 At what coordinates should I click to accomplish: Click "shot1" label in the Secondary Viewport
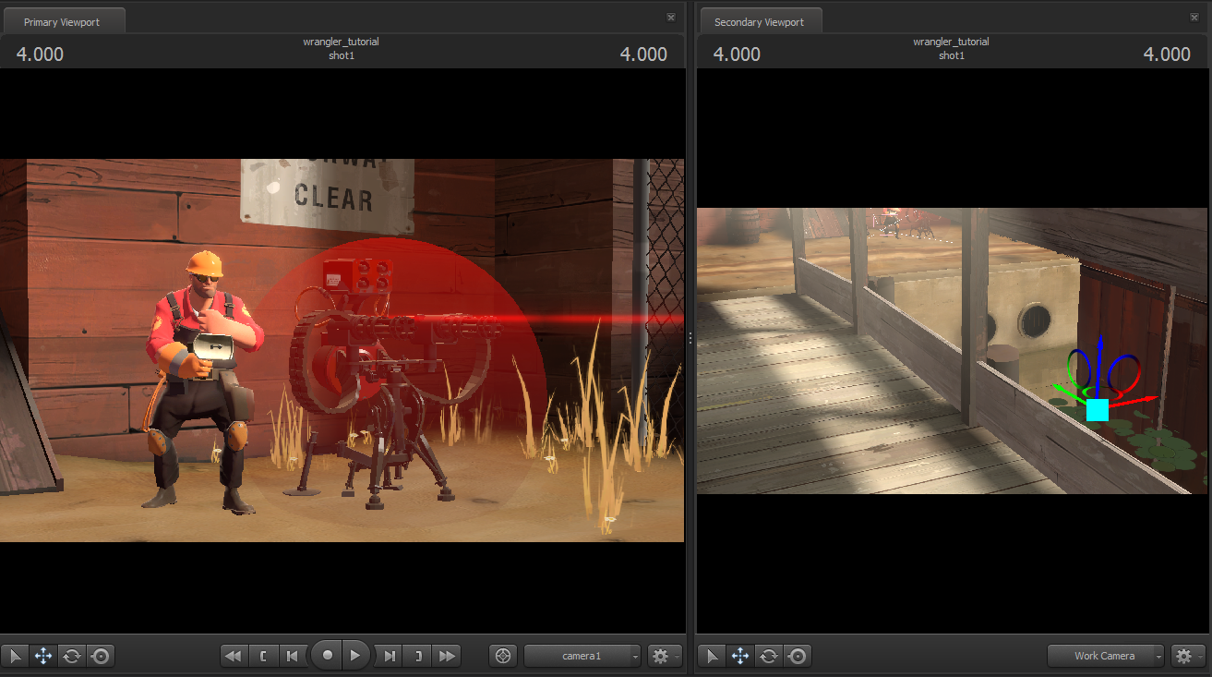[x=952, y=55]
